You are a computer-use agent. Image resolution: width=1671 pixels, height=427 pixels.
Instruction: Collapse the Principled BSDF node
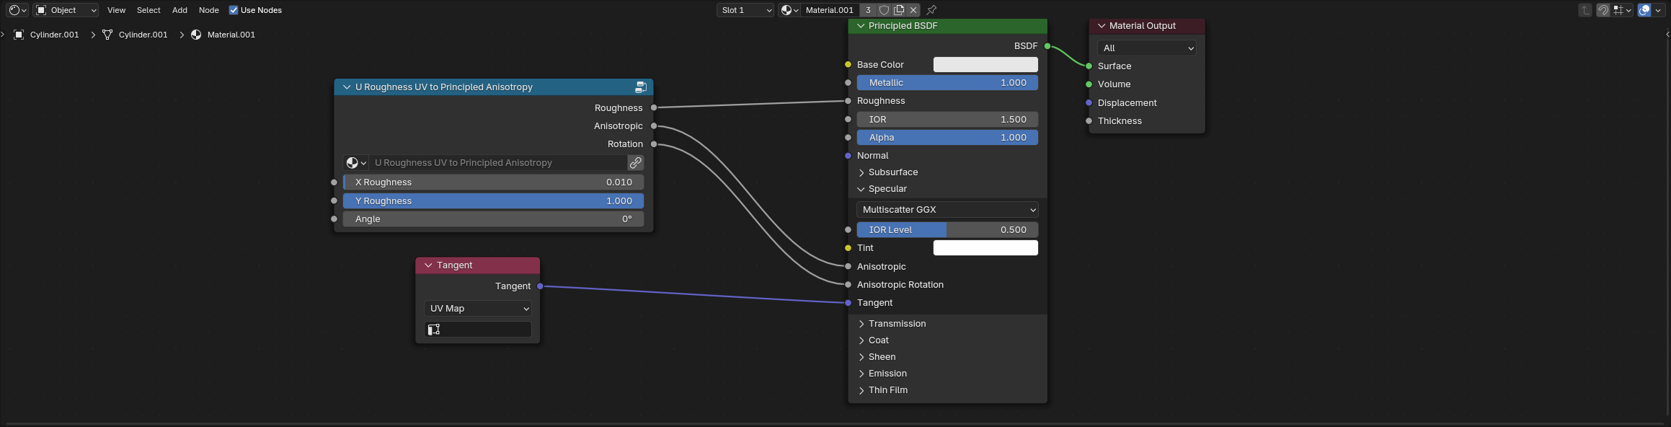tap(860, 26)
